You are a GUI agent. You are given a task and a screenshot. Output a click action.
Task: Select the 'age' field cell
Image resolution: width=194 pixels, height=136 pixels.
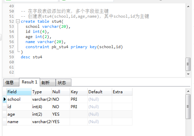[x=19, y=114]
